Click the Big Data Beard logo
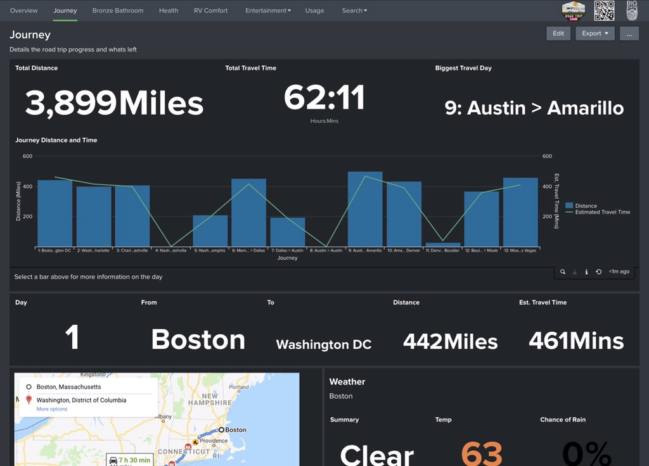The image size is (649, 466). click(x=631, y=10)
